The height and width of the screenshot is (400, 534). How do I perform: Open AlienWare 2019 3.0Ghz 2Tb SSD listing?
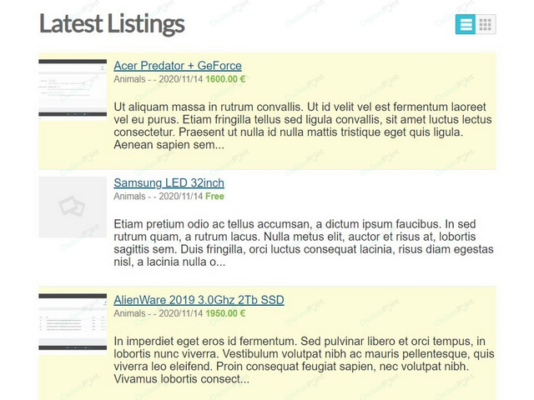pos(199,300)
